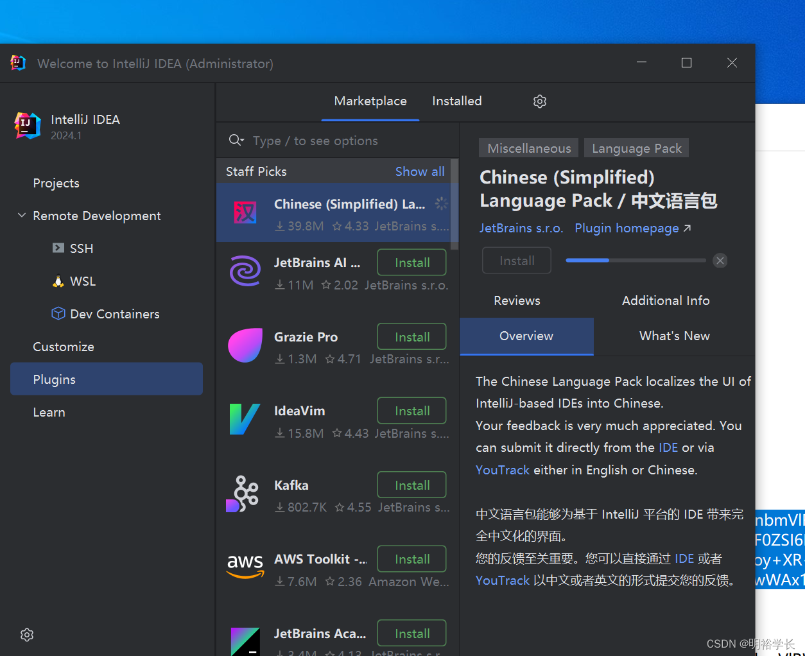
Task: Open the YouTrack link in English description
Action: [503, 470]
